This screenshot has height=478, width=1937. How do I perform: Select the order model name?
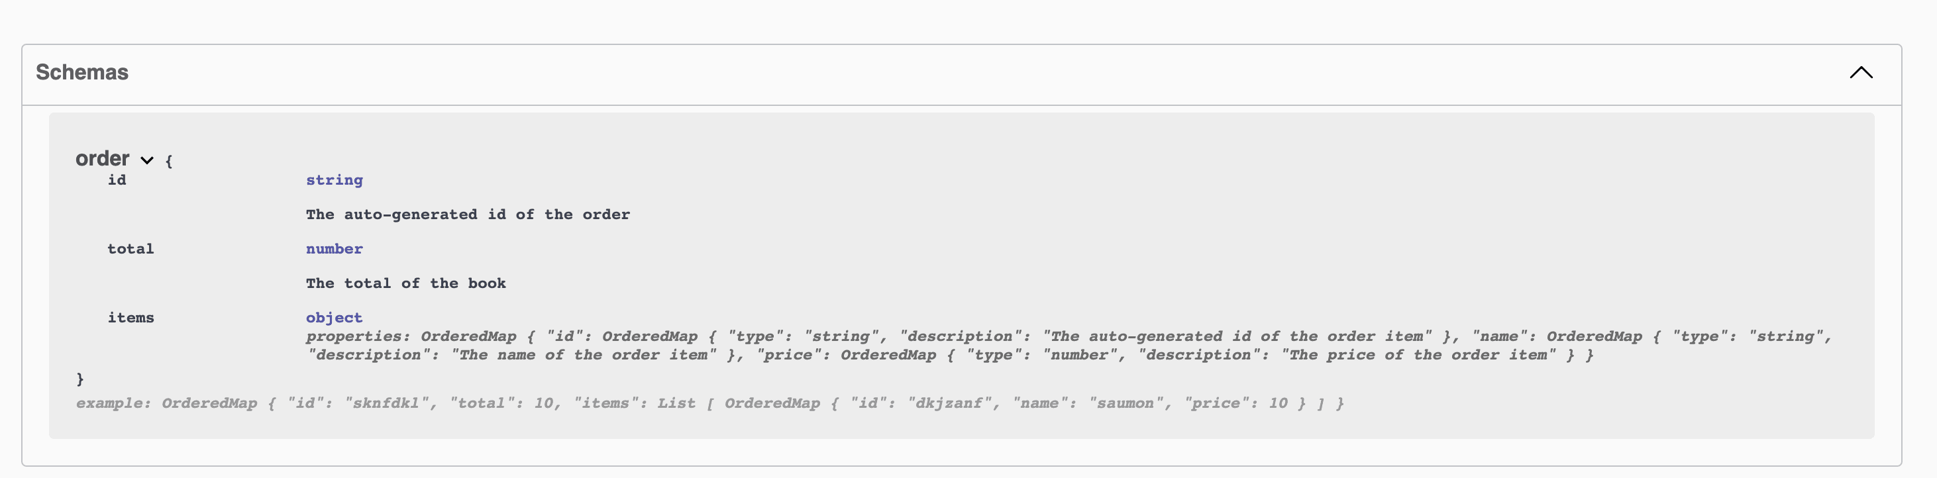(102, 159)
